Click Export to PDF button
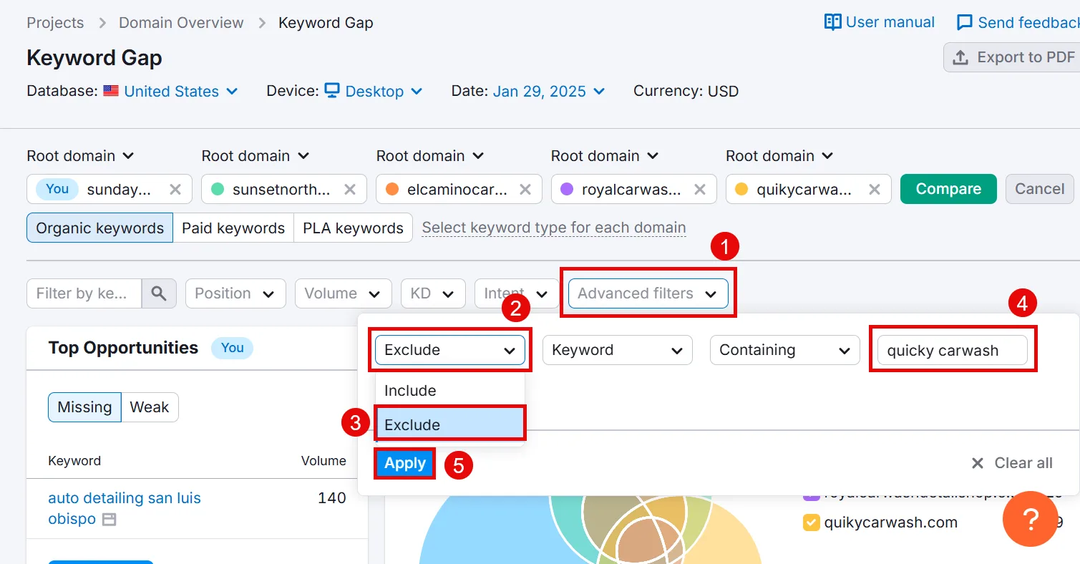Viewport: 1080px width, 564px height. pyautogui.click(x=1011, y=57)
